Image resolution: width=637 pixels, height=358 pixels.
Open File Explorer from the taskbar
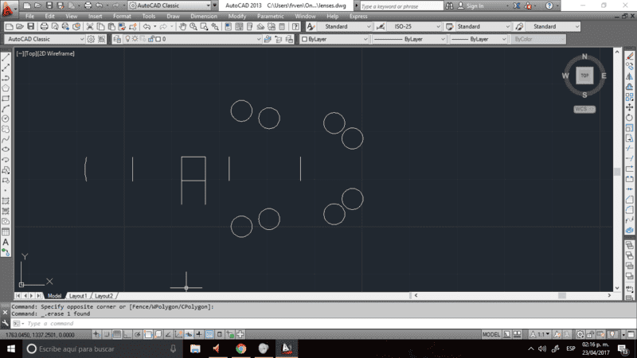pyautogui.click(x=195, y=348)
